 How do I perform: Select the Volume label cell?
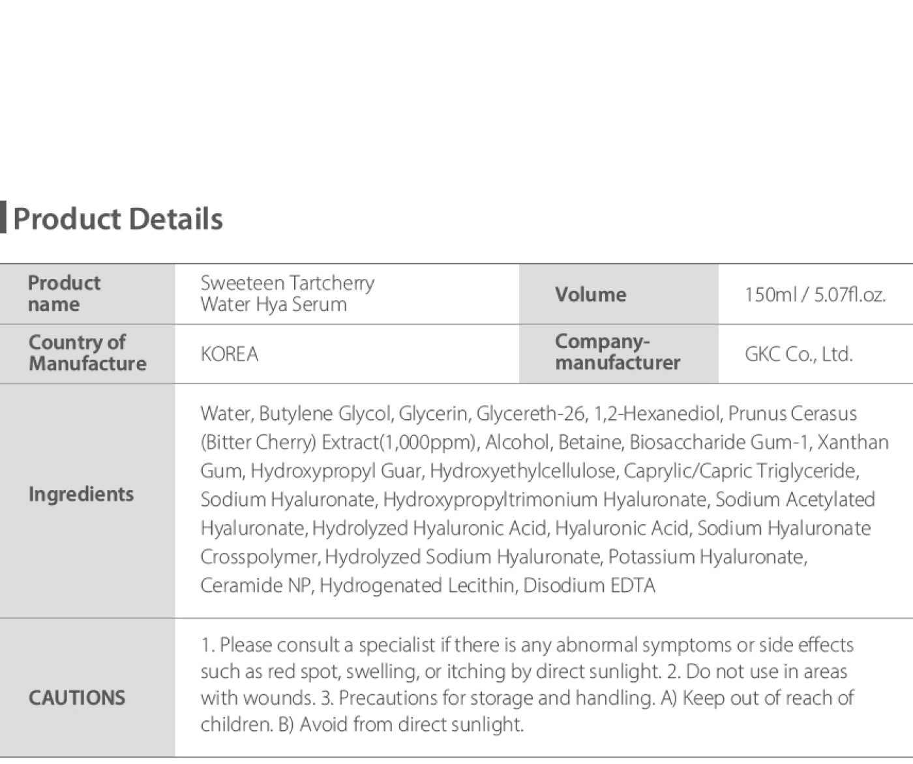coord(618,294)
